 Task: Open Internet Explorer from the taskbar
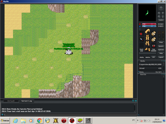[15, 120]
